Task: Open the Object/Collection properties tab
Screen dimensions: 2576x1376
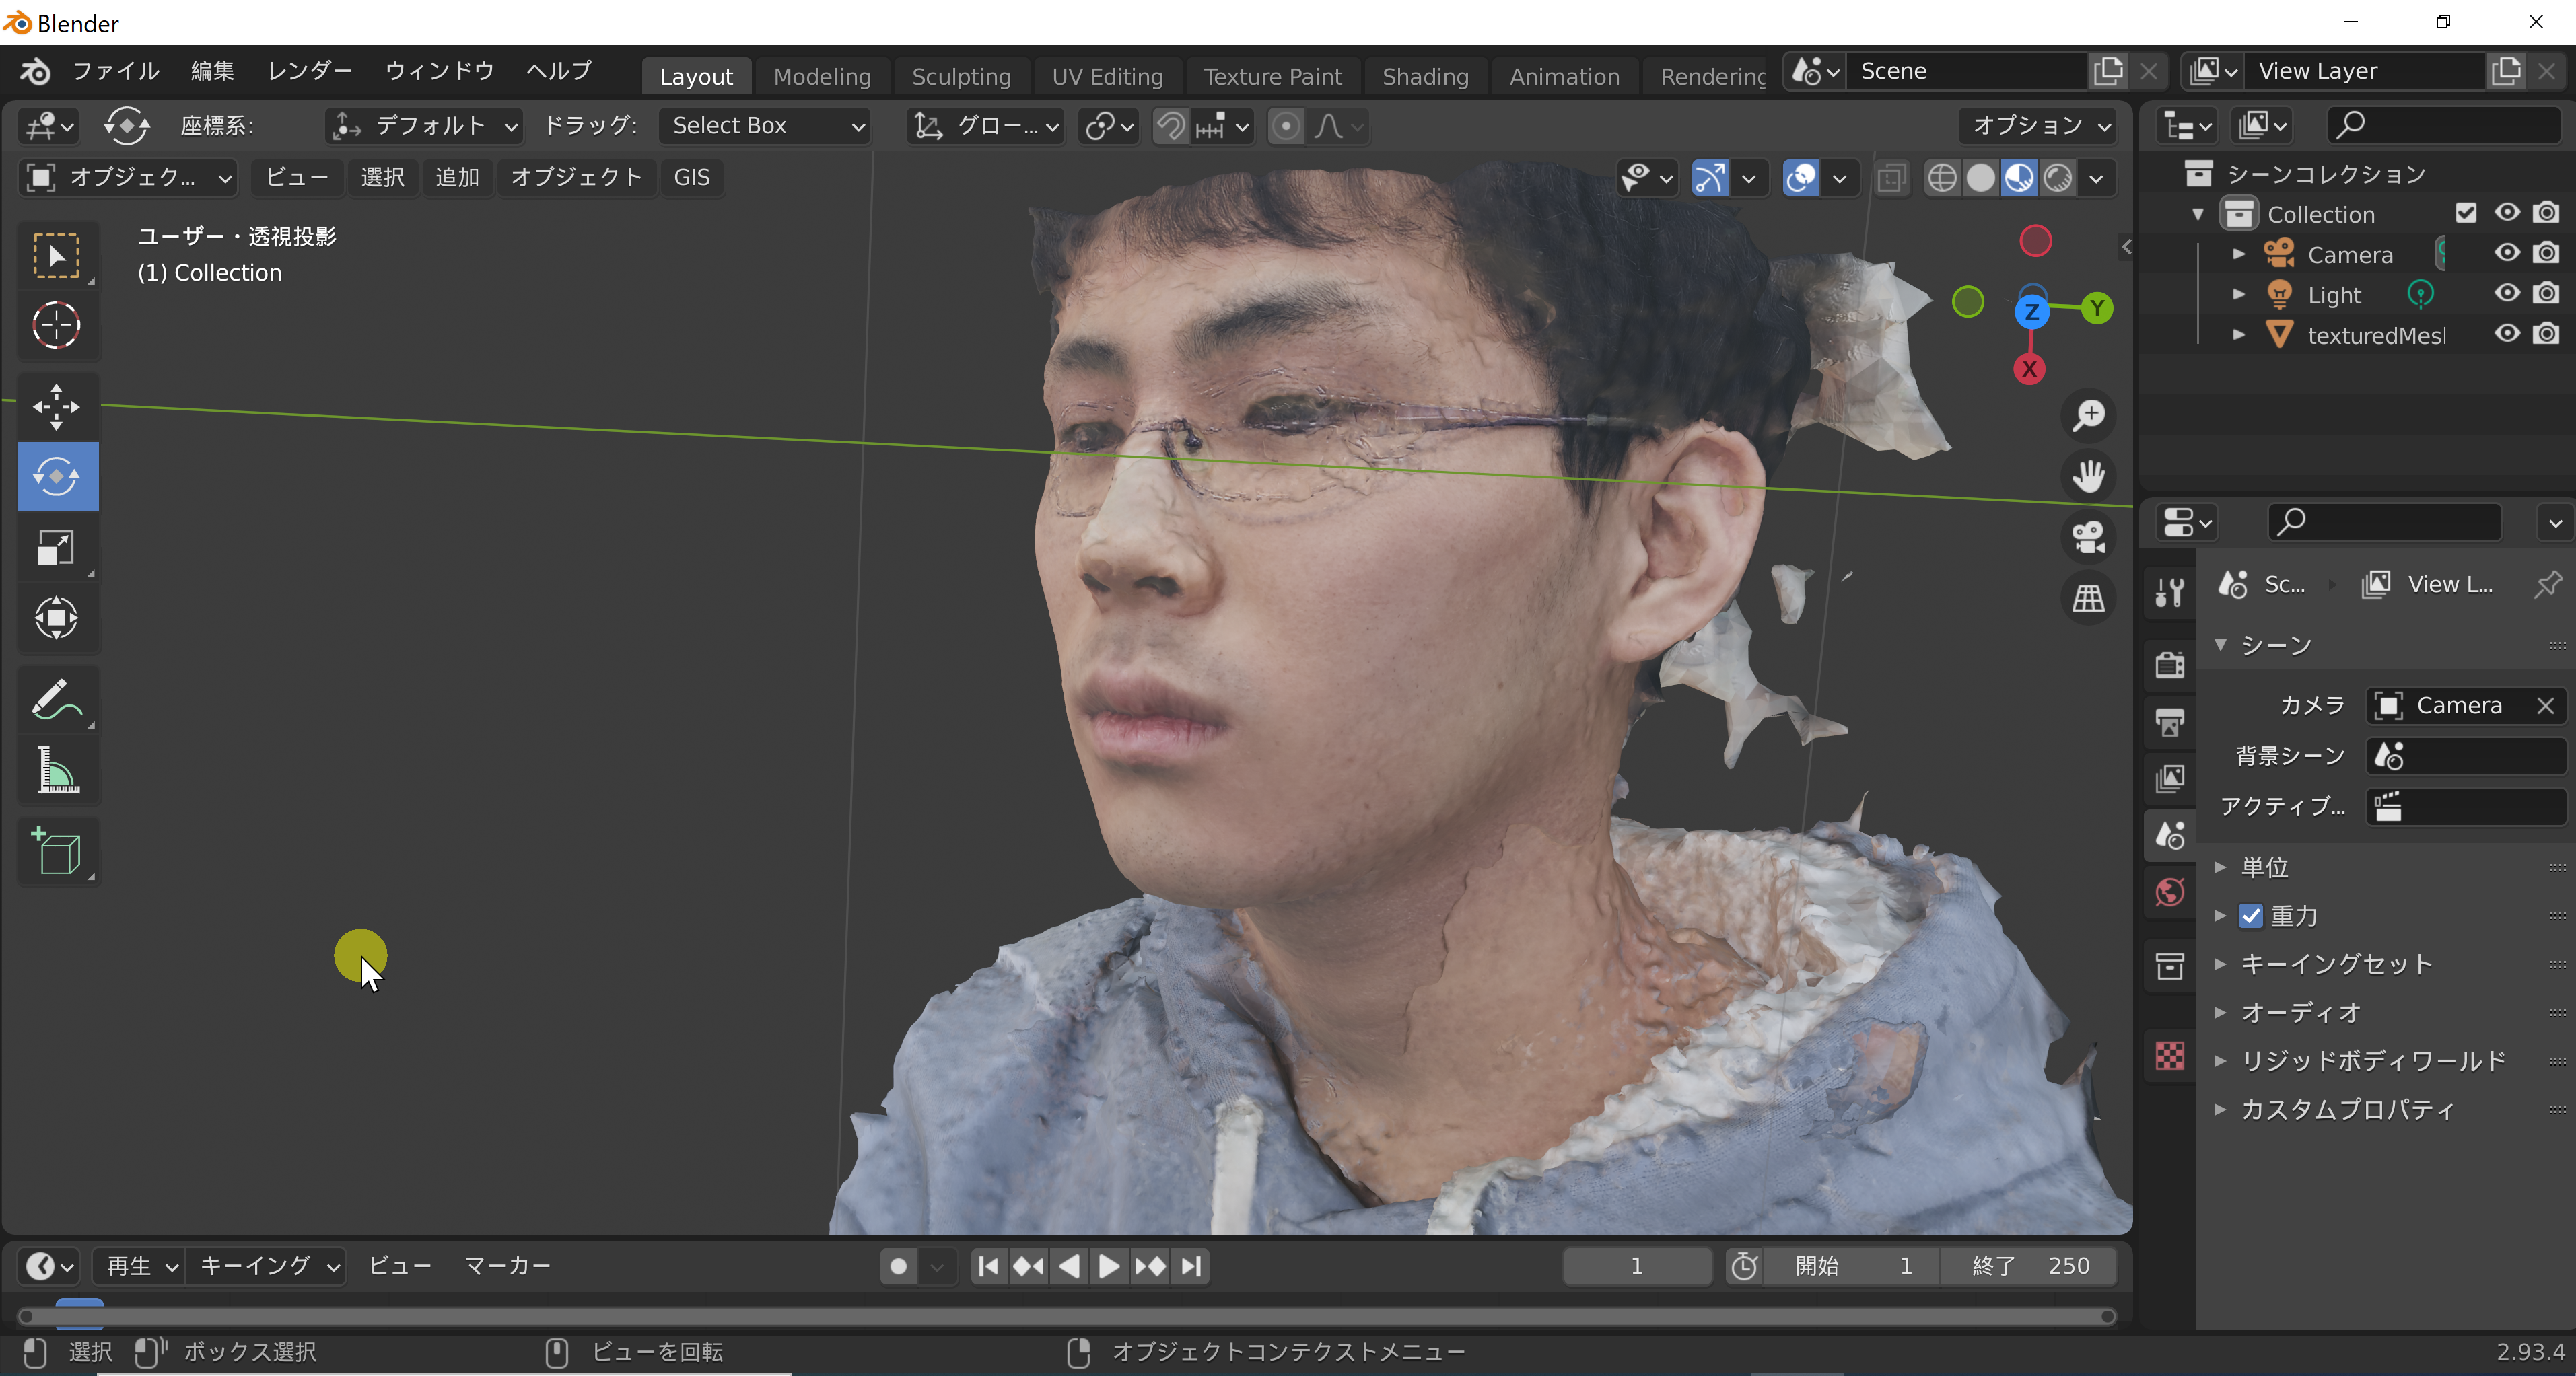Action: tap(2169, 966)
